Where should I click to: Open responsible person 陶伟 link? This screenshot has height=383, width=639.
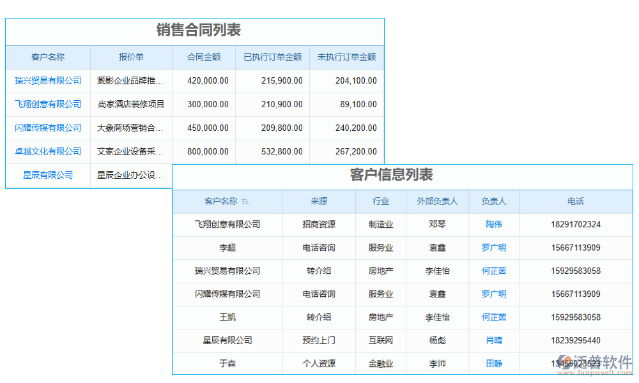pyautogui.click(x=494, y=225)
